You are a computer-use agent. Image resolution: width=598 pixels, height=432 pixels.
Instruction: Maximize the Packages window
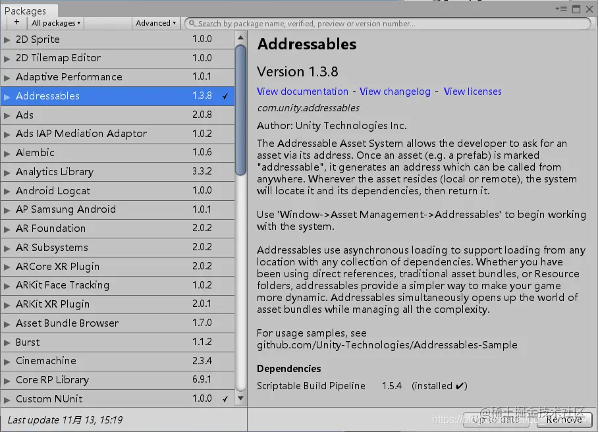coord(576,9)
